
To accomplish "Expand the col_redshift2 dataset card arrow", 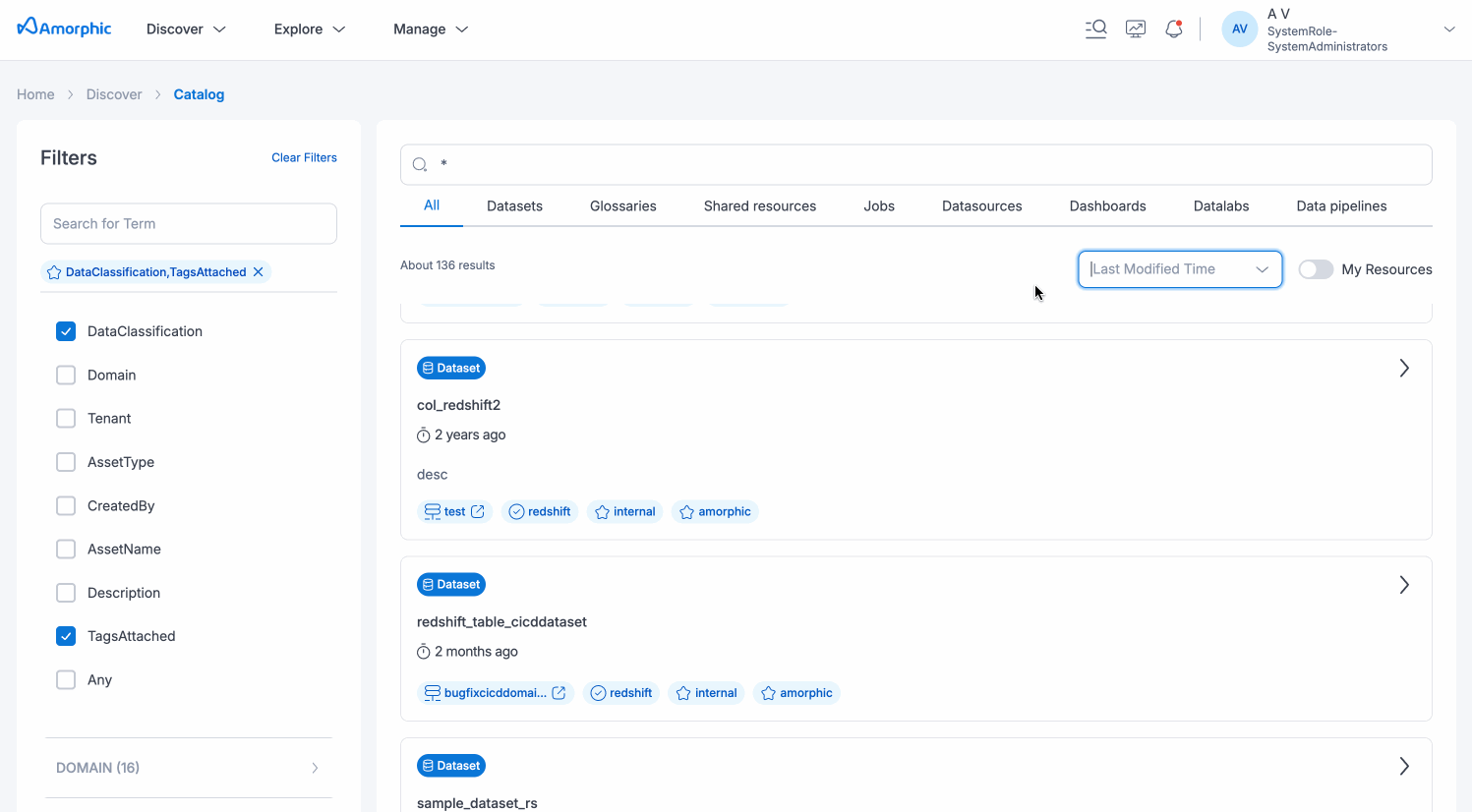I will 1403,369.
